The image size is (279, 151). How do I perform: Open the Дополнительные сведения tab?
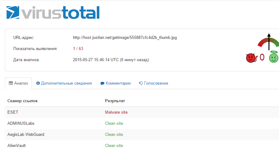click(x=64, y=83)
